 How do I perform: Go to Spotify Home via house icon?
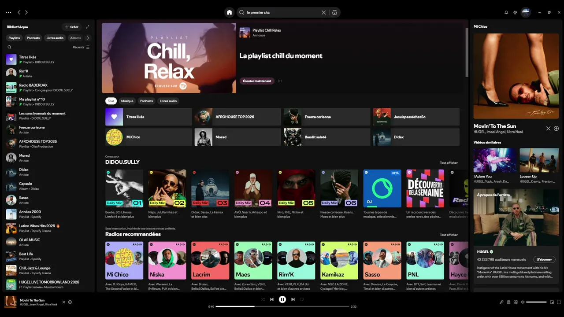pyautogui.click(x=229, y=12)
